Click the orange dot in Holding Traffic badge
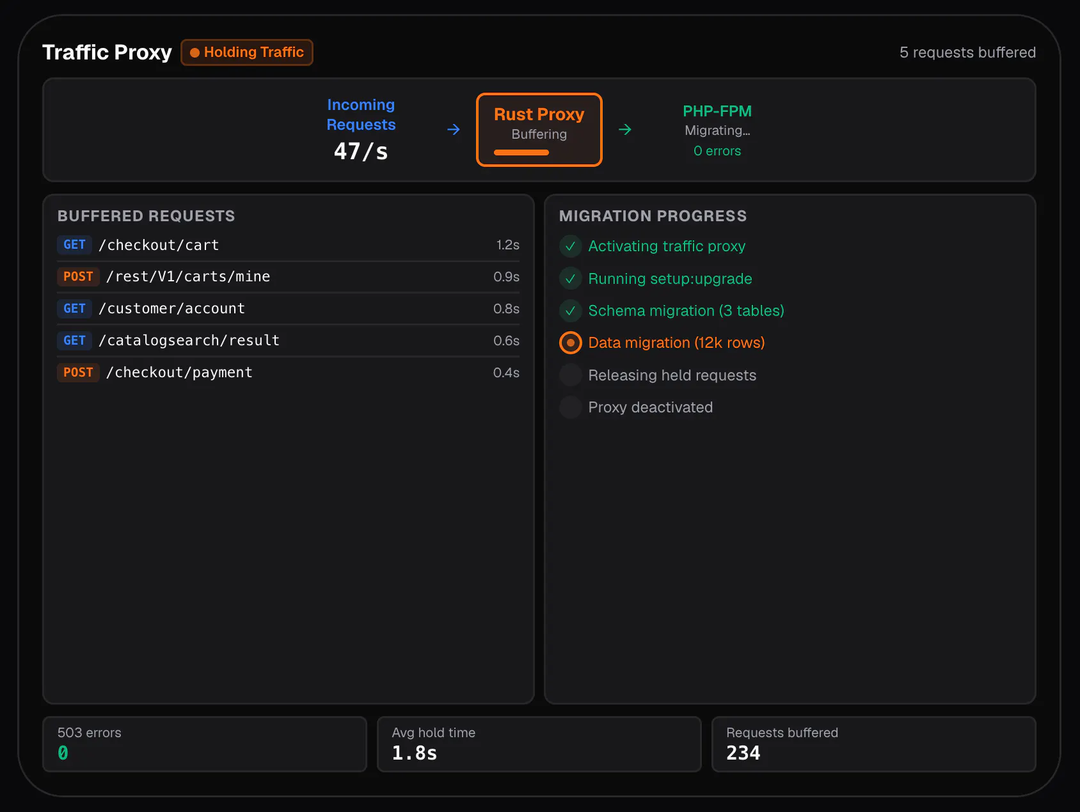 (195, 53)
